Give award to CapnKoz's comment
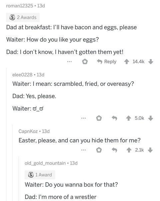Viewport: 160px width, 201px height. tap(99, 150)
